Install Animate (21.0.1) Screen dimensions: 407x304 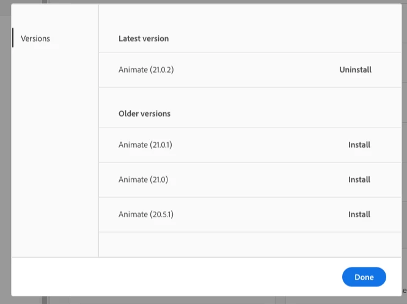[x=359, y=145]
